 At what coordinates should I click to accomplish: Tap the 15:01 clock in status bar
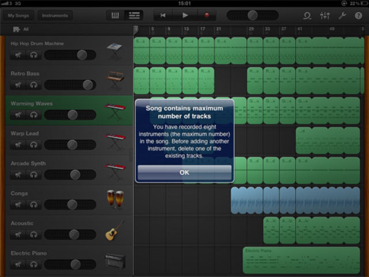184,3
